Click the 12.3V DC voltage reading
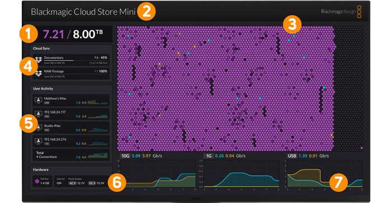The image size is (392, 203). coord(100,183)
